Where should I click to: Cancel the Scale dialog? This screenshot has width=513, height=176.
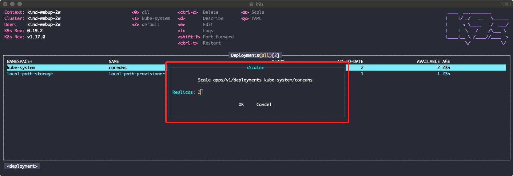[x=264, y=105]
